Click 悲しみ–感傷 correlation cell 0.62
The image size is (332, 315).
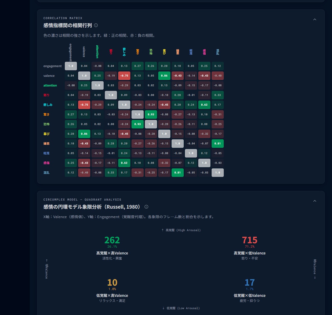204,105
